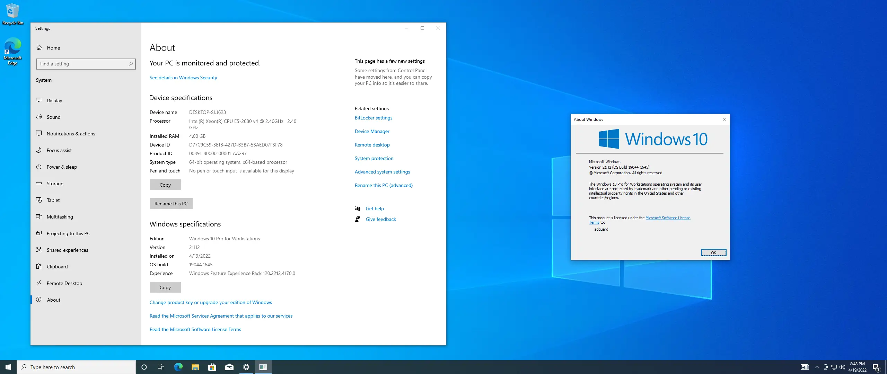Viewport: 887px width, 374px height.
Task: Open Notifications & actions settings
Action: click(x=71, y=134)
